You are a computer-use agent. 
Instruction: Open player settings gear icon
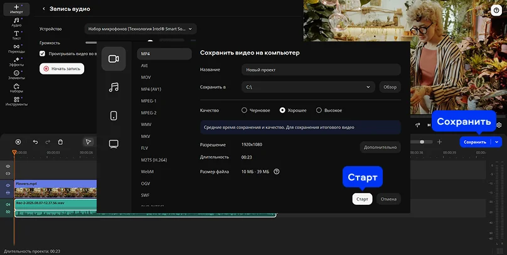499,125
